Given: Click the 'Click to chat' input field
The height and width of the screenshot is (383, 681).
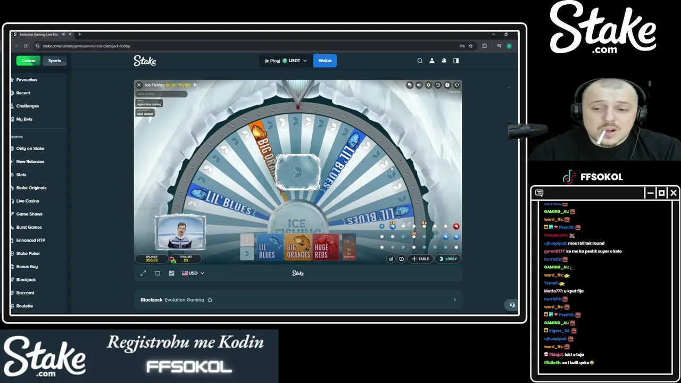Looking at the screenshot, I should 162,94.
